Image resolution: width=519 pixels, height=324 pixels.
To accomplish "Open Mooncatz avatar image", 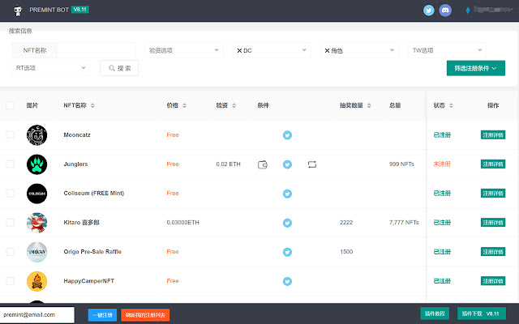I will [36, 135].
